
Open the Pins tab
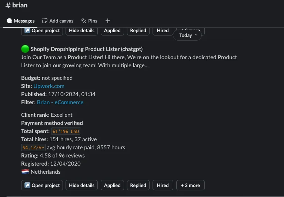(89, 21)
